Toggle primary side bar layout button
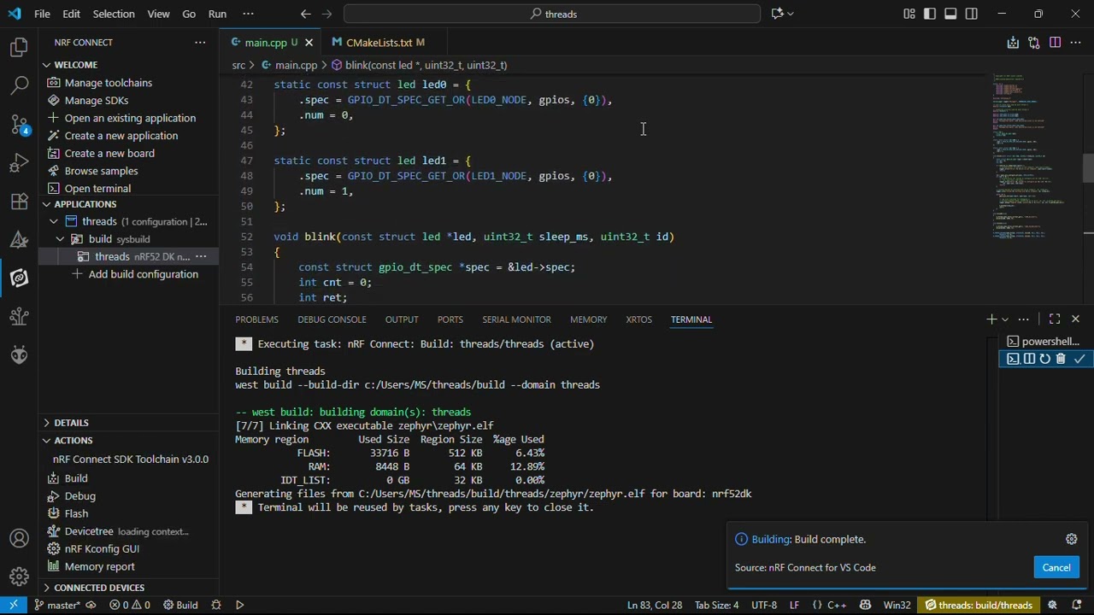 point(930,14)
